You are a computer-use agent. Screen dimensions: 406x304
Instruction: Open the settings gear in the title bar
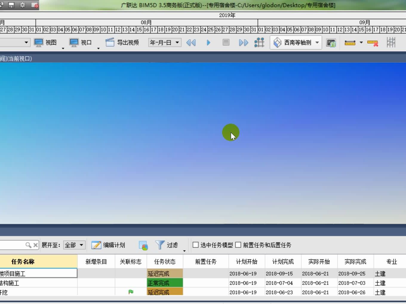coord(22,5)
